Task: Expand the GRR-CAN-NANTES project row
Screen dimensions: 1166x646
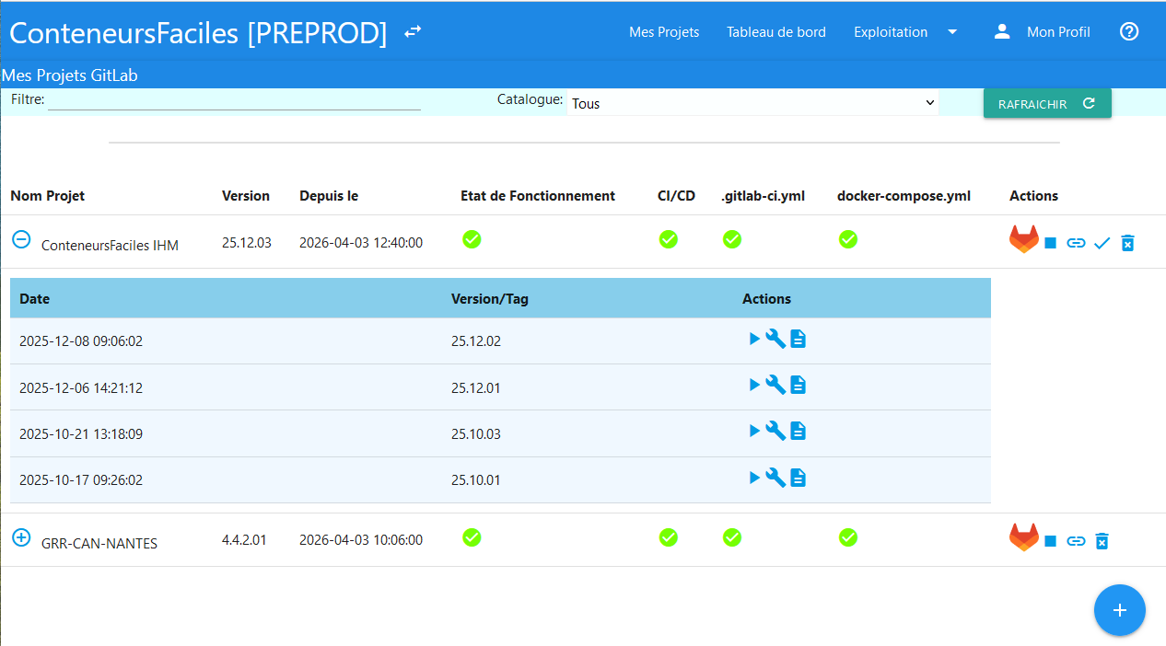Action: [21, 537]
